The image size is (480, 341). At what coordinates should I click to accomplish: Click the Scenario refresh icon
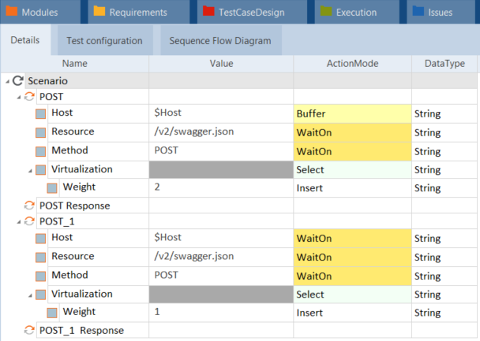[18, 80]
